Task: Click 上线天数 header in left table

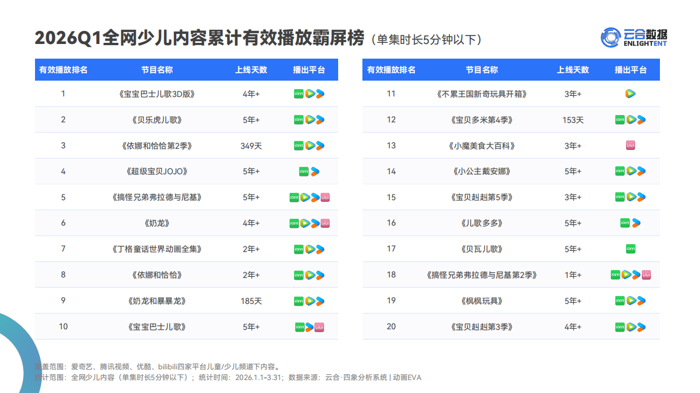Action: click(x=251, y=70)
